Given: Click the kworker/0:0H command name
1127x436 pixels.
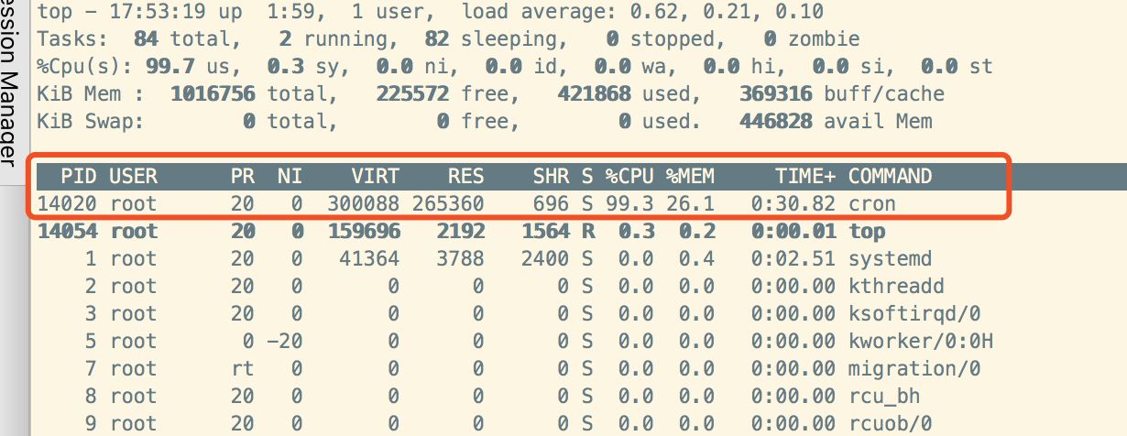Looking at the screenshot, I should point(921,341).
